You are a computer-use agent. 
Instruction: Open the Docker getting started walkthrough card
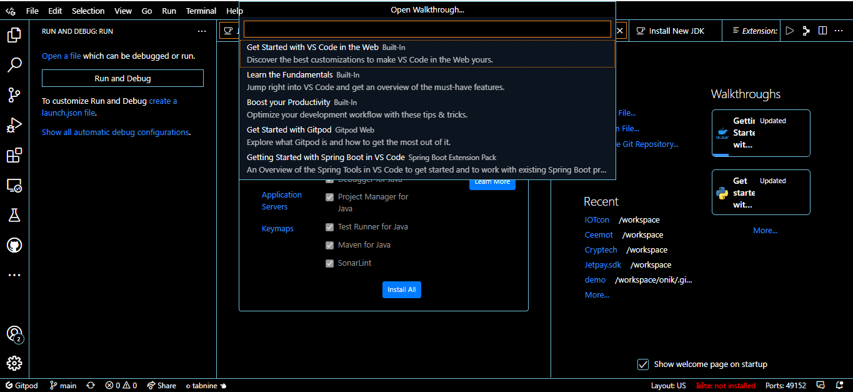761,133
